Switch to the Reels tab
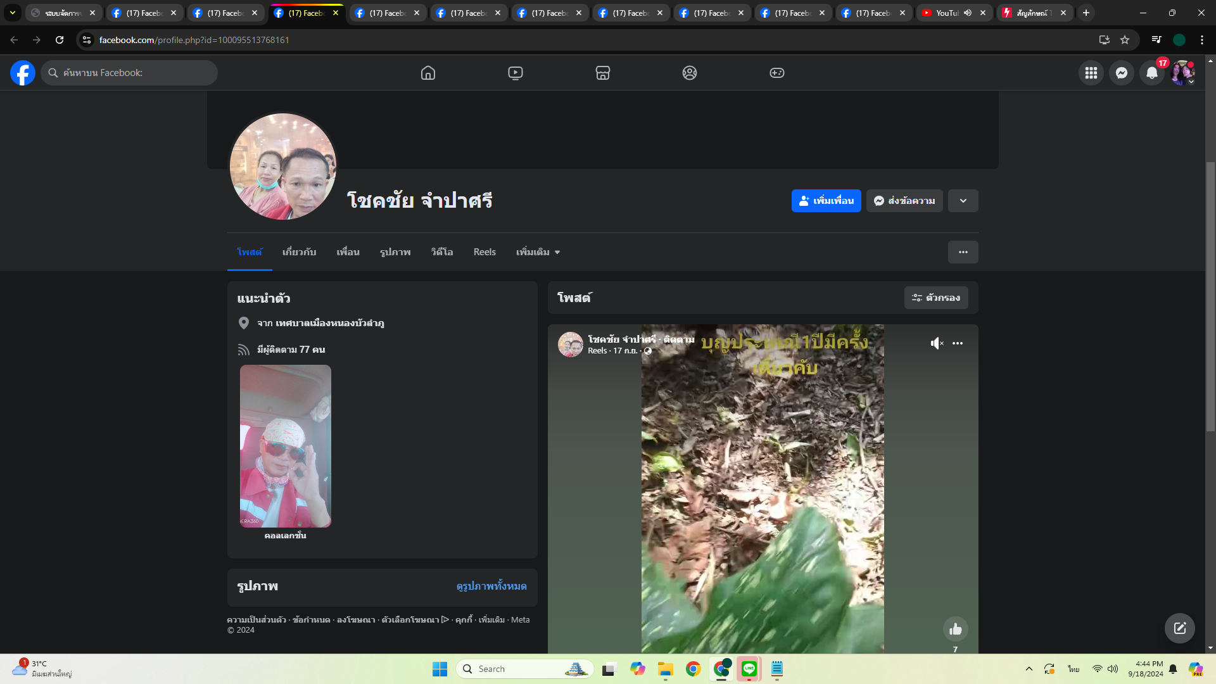This screenshot has height=684, width=1216. pos(484,252)
